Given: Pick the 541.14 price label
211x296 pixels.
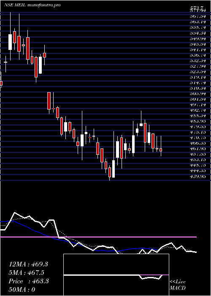Looking at the screenshot, I should point(198,49).
